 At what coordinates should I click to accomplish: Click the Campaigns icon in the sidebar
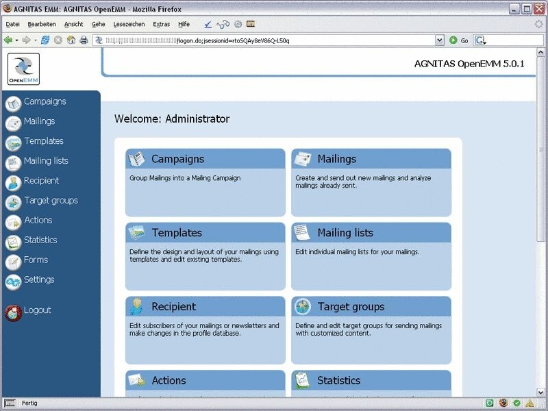[x=13, y=103]
